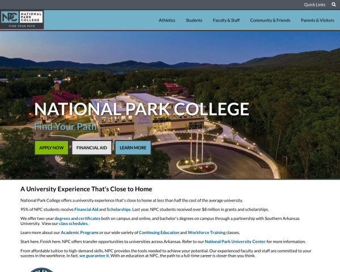Open National Park University Center link
Image resolution: width=340 pixels, height=272 pixels.
(x=235, y=241)
